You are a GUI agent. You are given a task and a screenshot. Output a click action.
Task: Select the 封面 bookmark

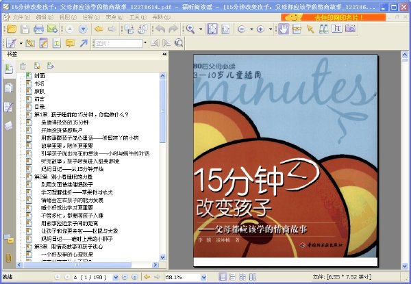tap(39, 76)
